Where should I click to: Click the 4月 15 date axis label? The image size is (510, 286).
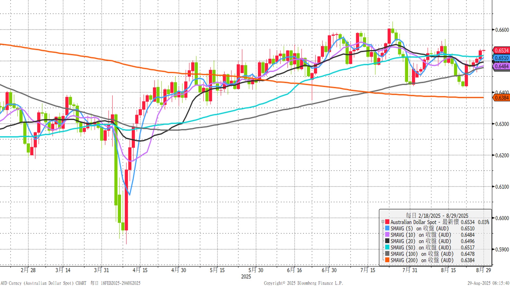click(x=140, y=270)
